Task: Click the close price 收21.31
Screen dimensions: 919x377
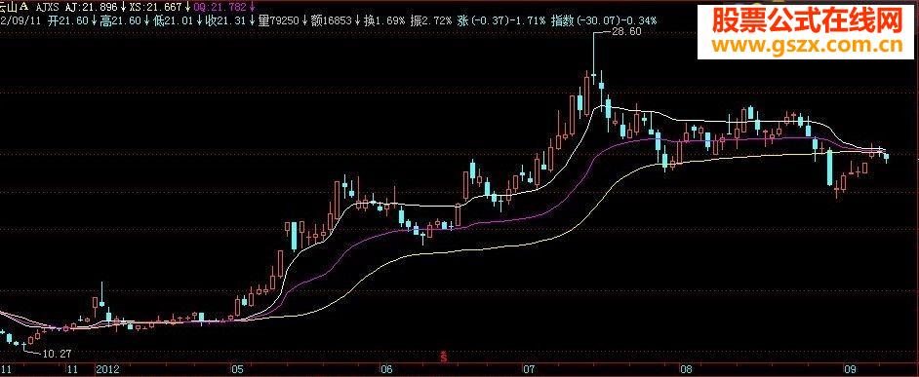Action: [226, 20]
